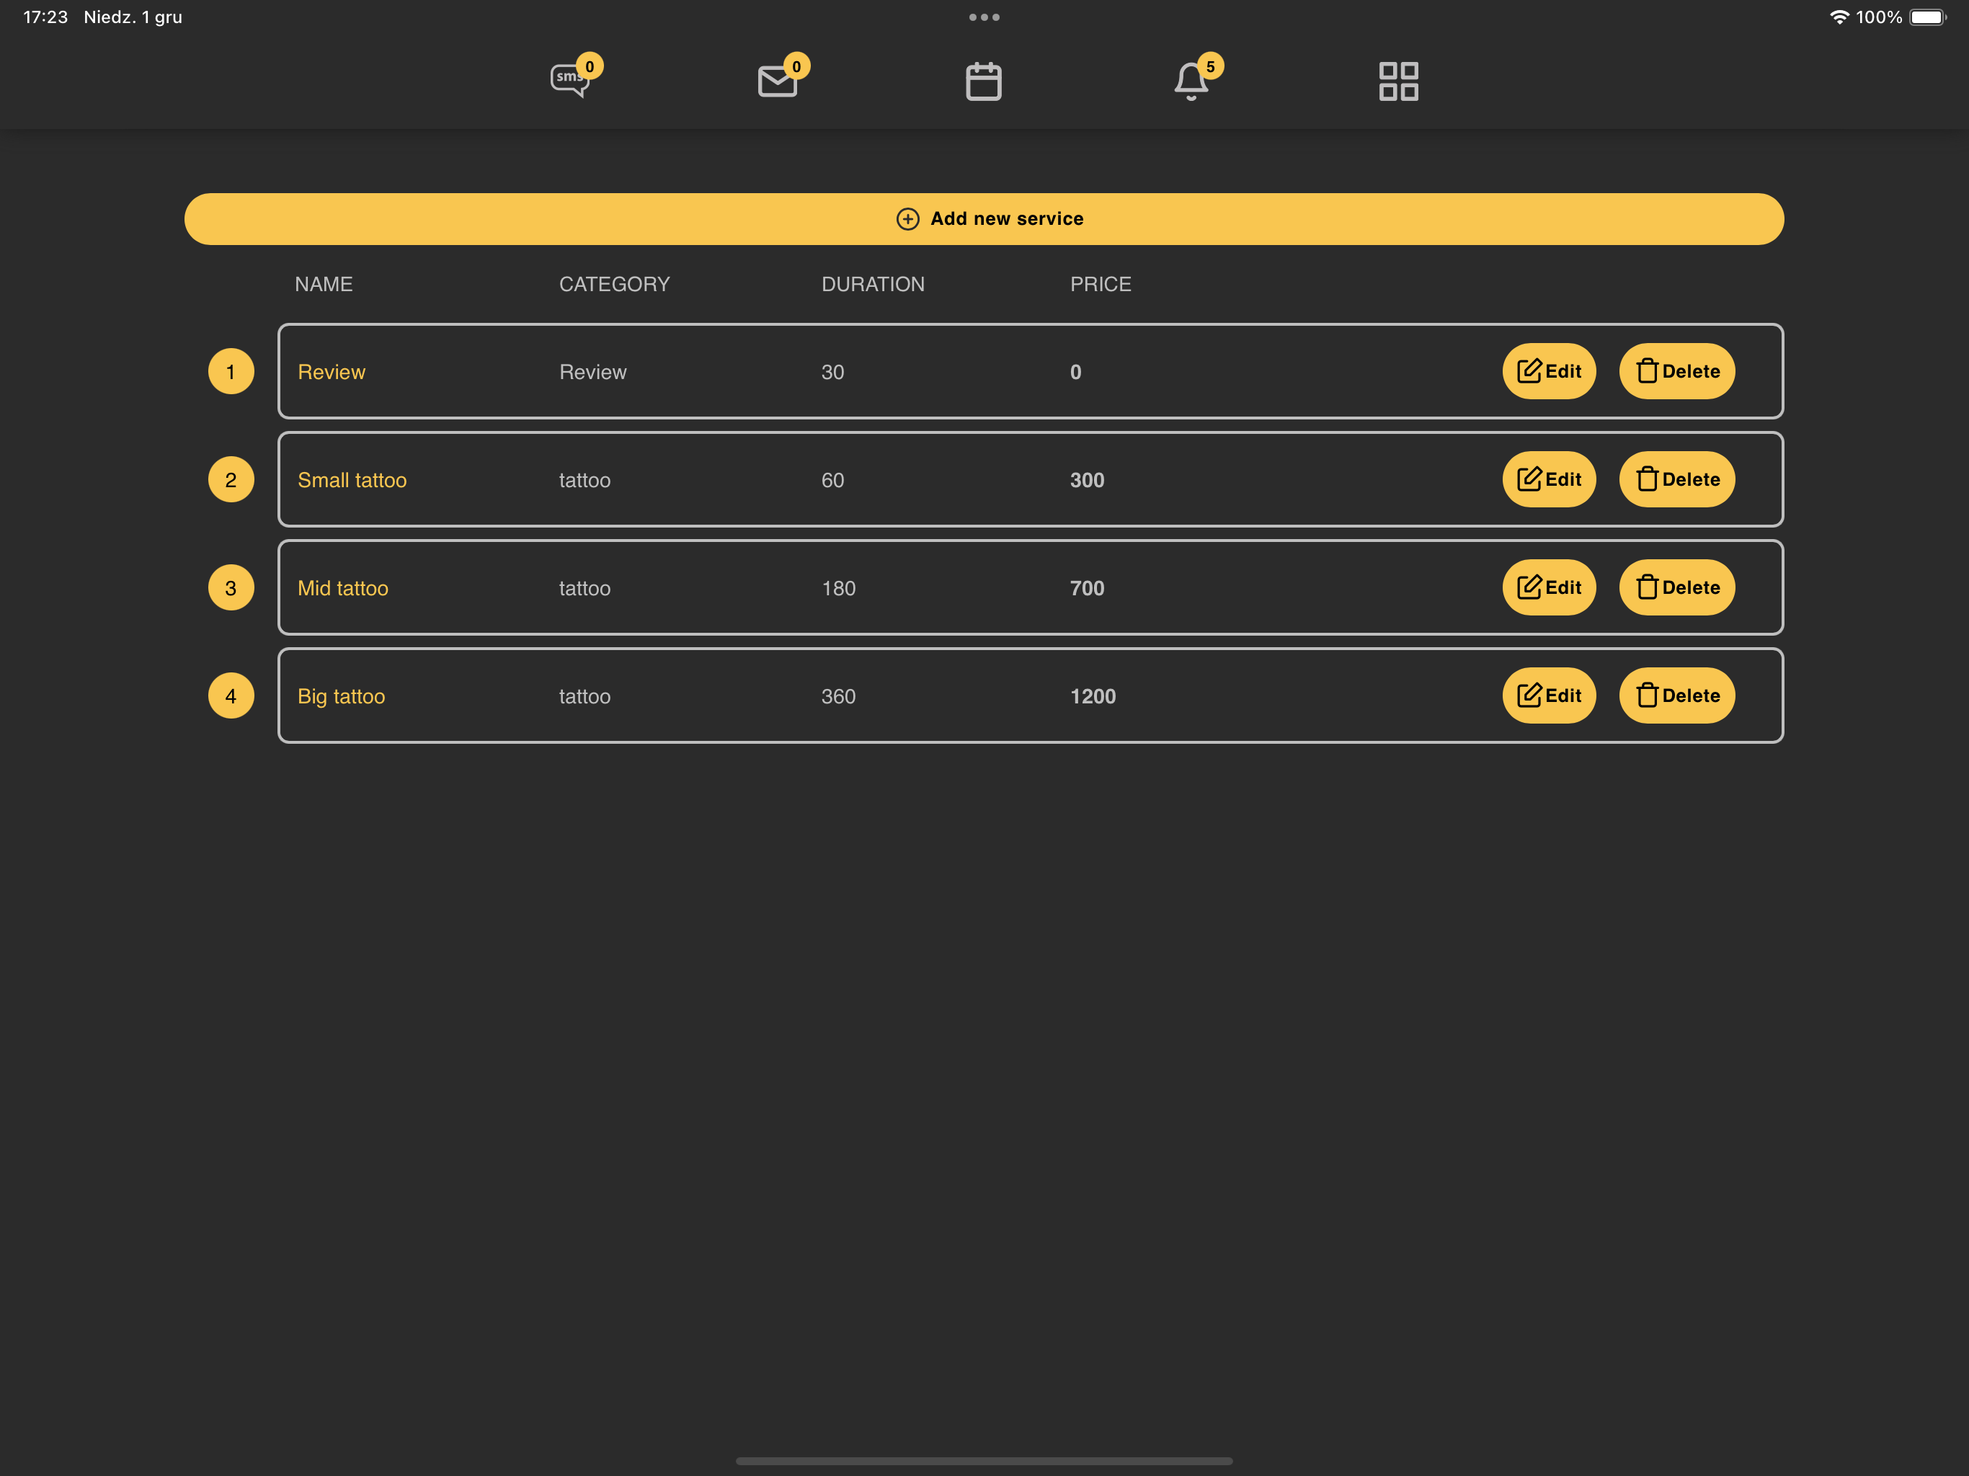
Task: Click the row number 1 badge
Action: coord(231,371)
